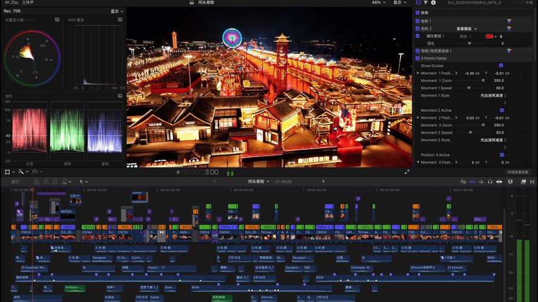538x302 pixels.
Task: Open color wheel controls for 色轮 1
Action: point(509,21)
